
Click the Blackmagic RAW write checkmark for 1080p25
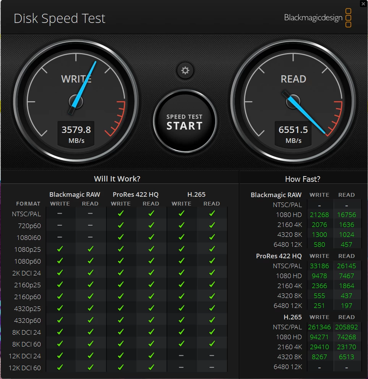pyautogui.click(x=60, y=249)
